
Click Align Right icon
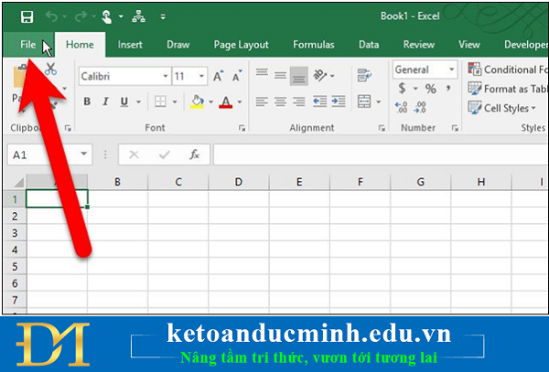298,101
